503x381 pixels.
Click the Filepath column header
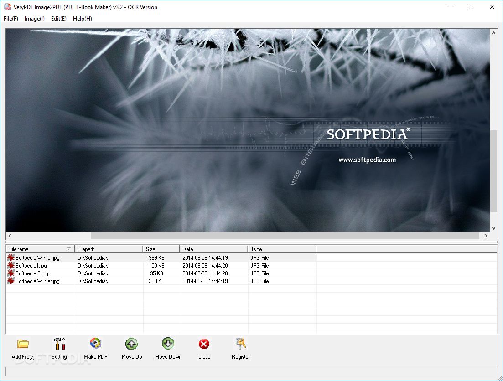[x=109, y=249]
